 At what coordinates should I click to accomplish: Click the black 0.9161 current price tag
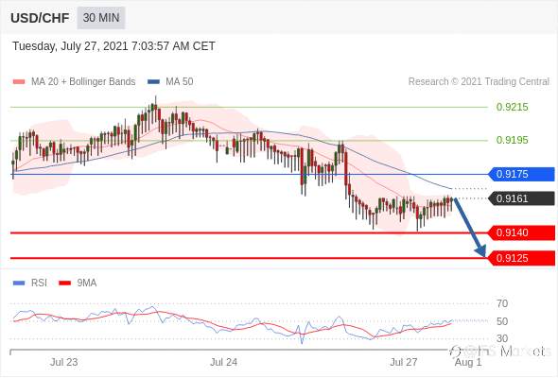tap(521, 198)
